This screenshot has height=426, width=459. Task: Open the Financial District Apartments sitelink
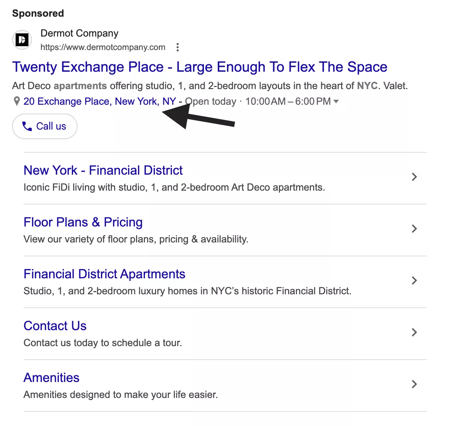coord(104,274)
